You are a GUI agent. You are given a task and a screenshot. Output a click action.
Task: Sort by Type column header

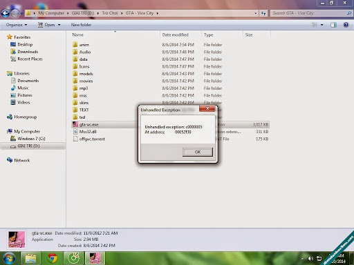(208, 35)
